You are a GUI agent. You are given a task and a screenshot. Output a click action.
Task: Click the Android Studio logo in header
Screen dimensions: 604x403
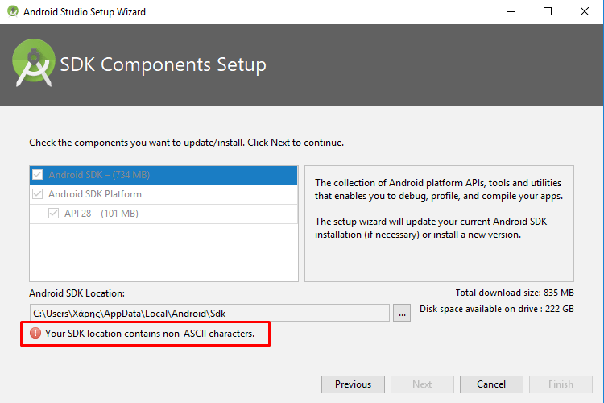coord(34,63)
